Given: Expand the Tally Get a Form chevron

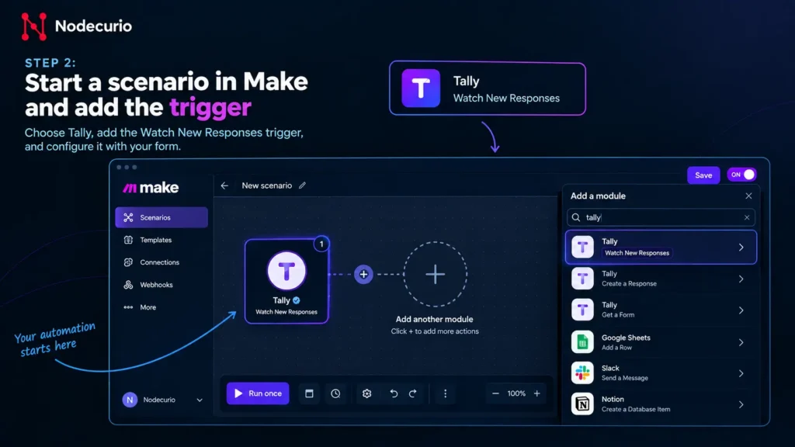Looking at the screenshot, I should coord(741,310).
